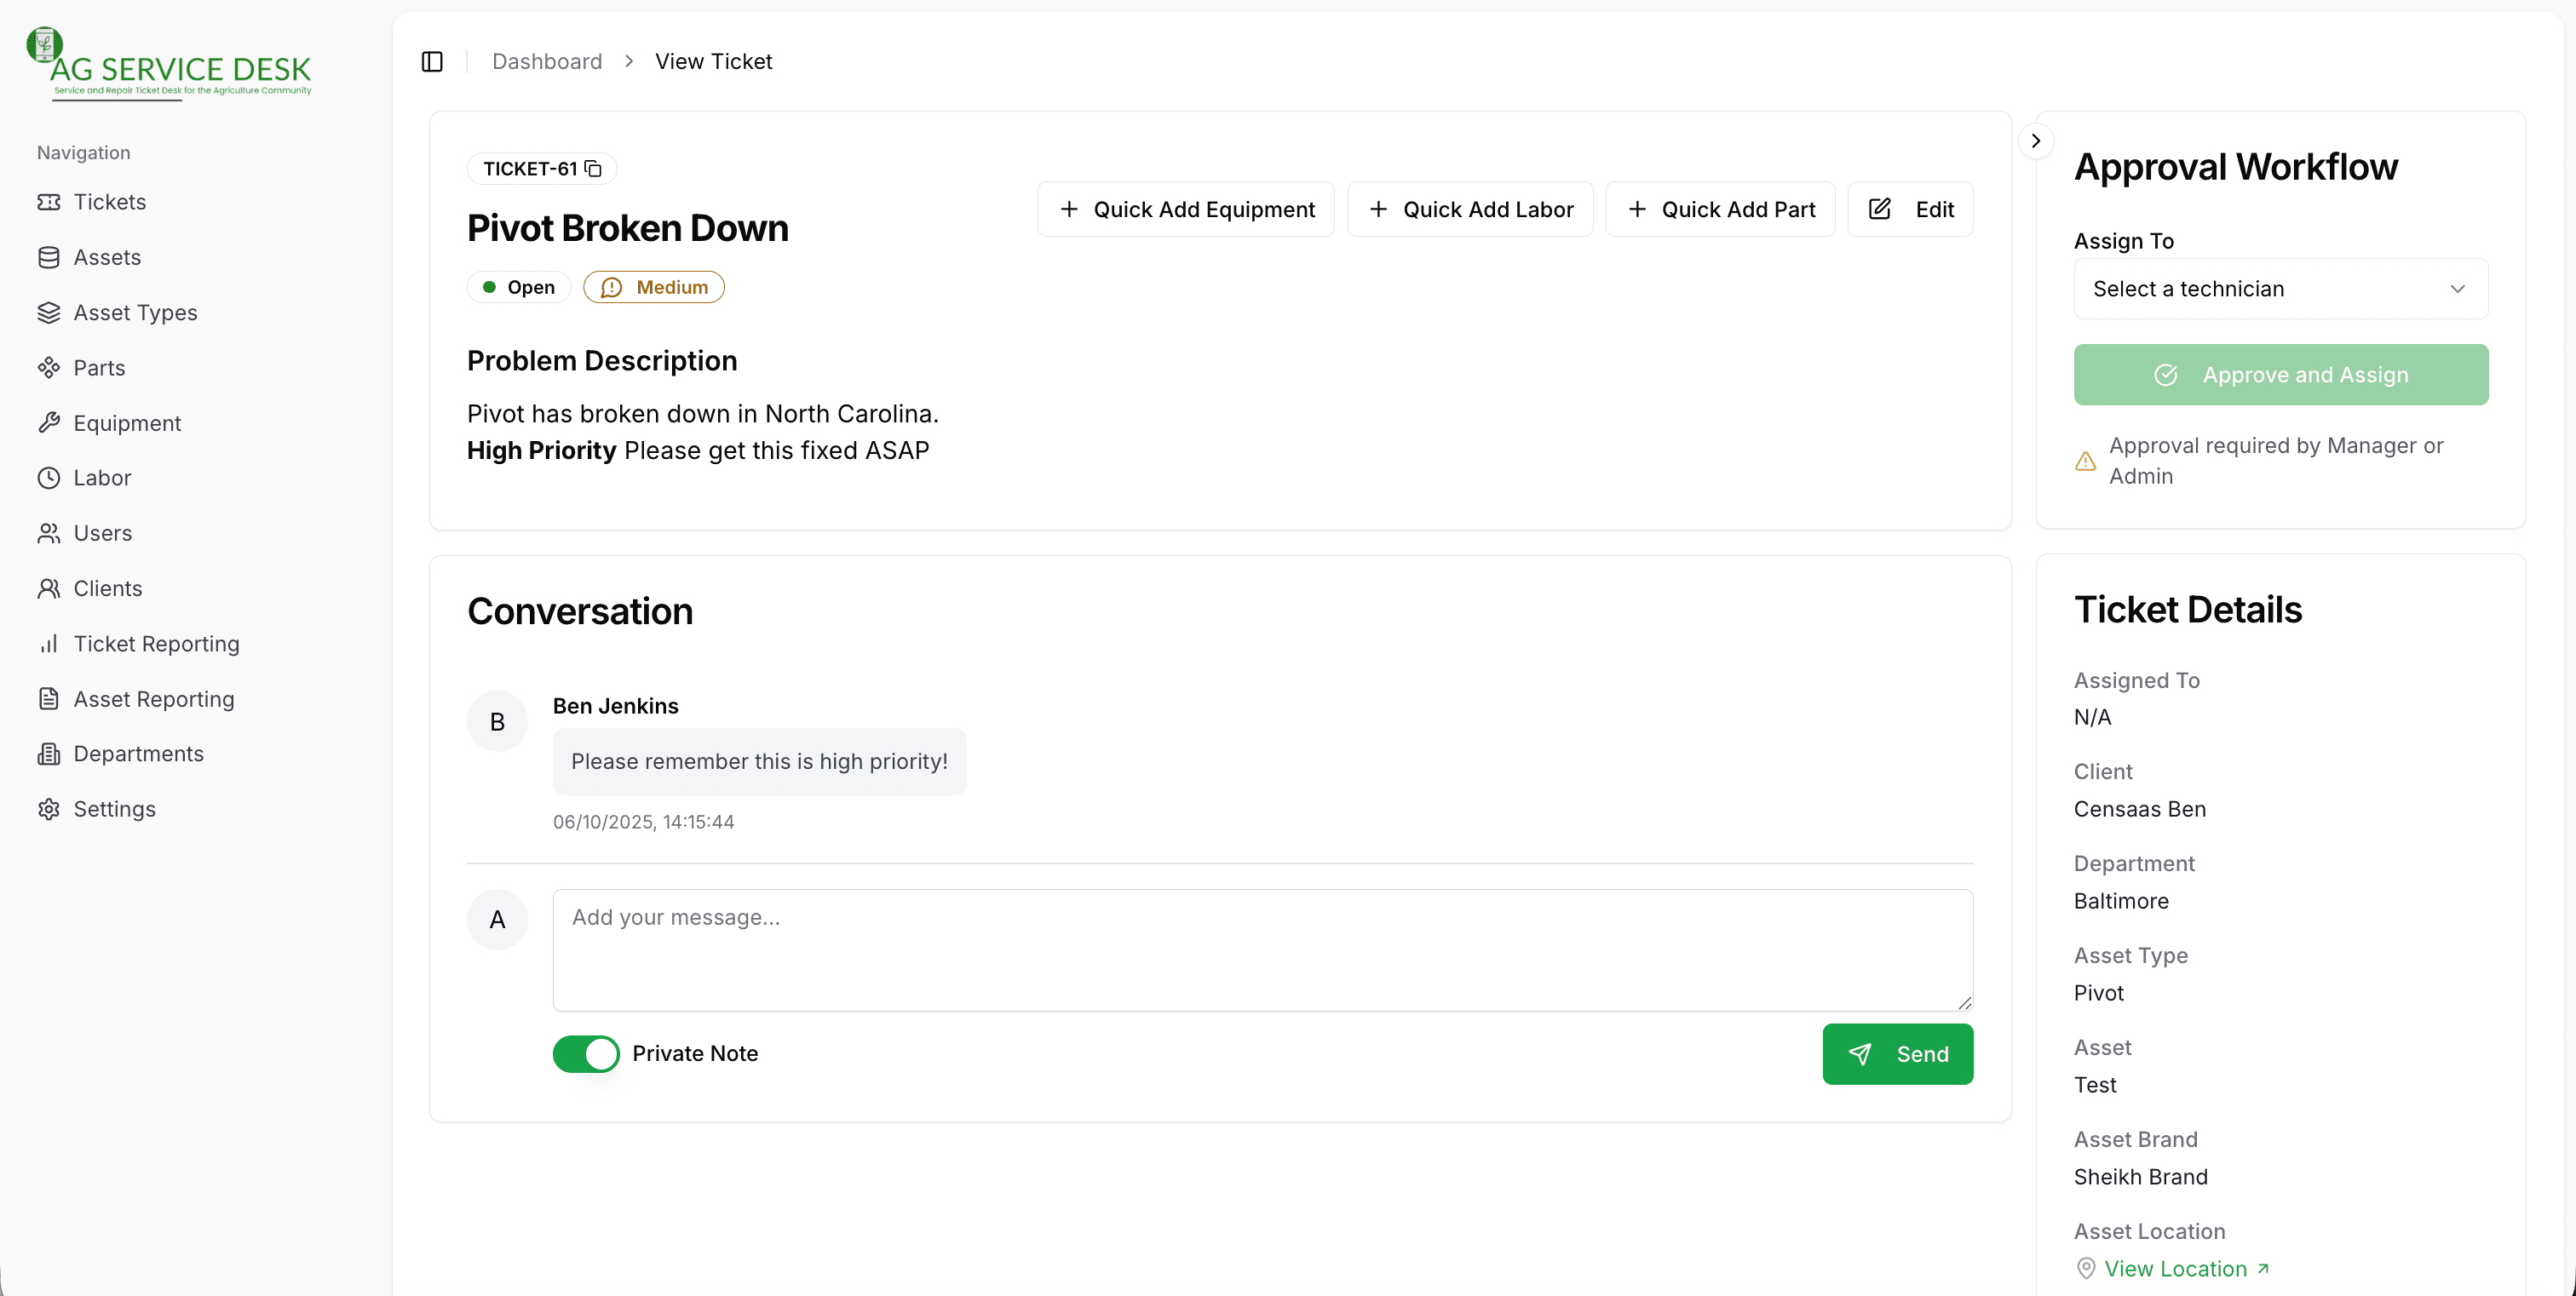Viewport: 2576px width, 1296px height.
Task: Click the Tickets navigation icon
Action: tap(48, 202)
